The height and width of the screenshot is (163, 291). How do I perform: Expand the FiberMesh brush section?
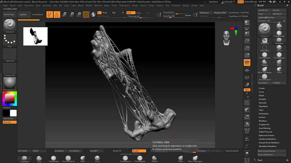pyautogui.click(x=263, y=106)
